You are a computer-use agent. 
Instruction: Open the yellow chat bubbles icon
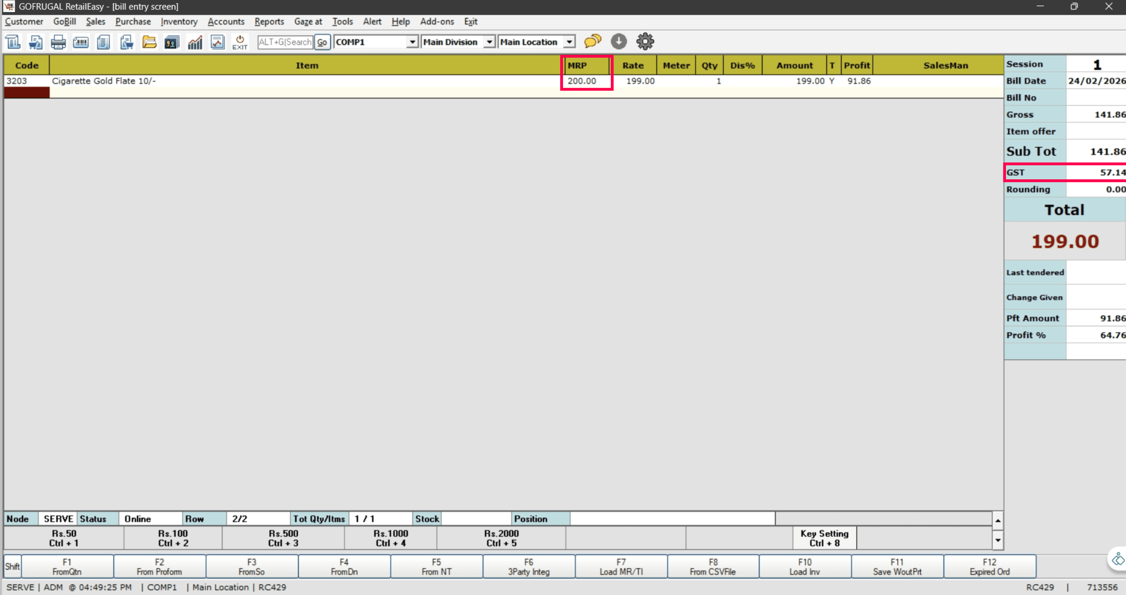click(592, 42)
